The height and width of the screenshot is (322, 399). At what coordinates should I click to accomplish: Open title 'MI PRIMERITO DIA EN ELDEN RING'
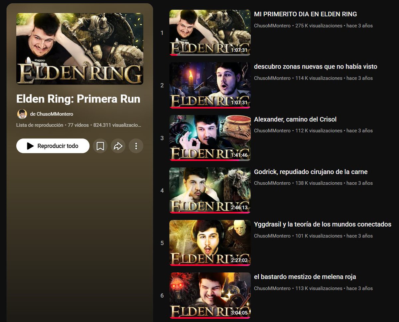pyautogui.click(x=305, y=14)
